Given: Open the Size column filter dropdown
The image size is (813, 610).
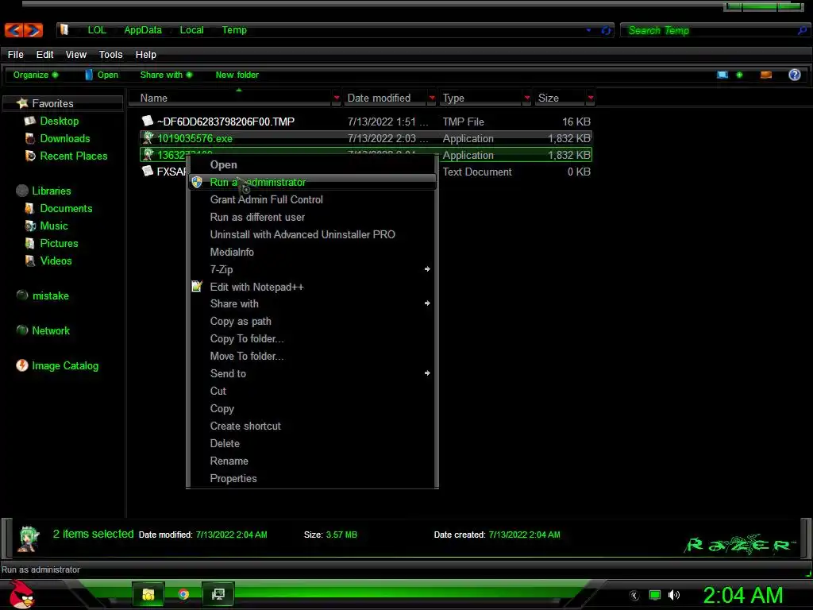Looking at the screenshot, I should click(x=590, y=98).
